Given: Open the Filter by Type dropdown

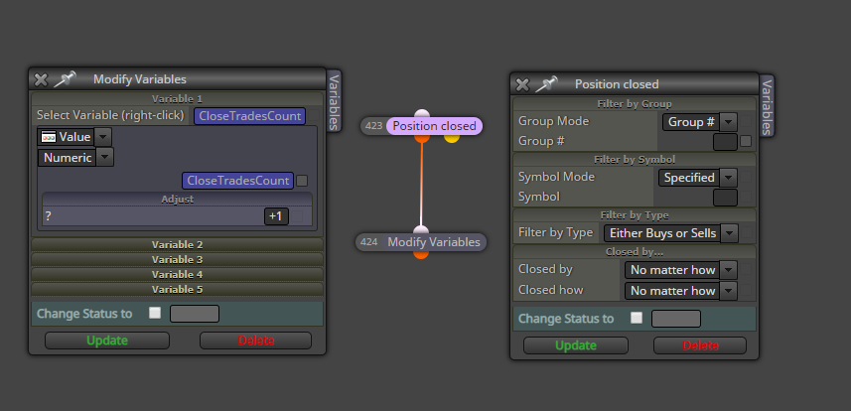Looking at the screenshot, I should point(670,233).
